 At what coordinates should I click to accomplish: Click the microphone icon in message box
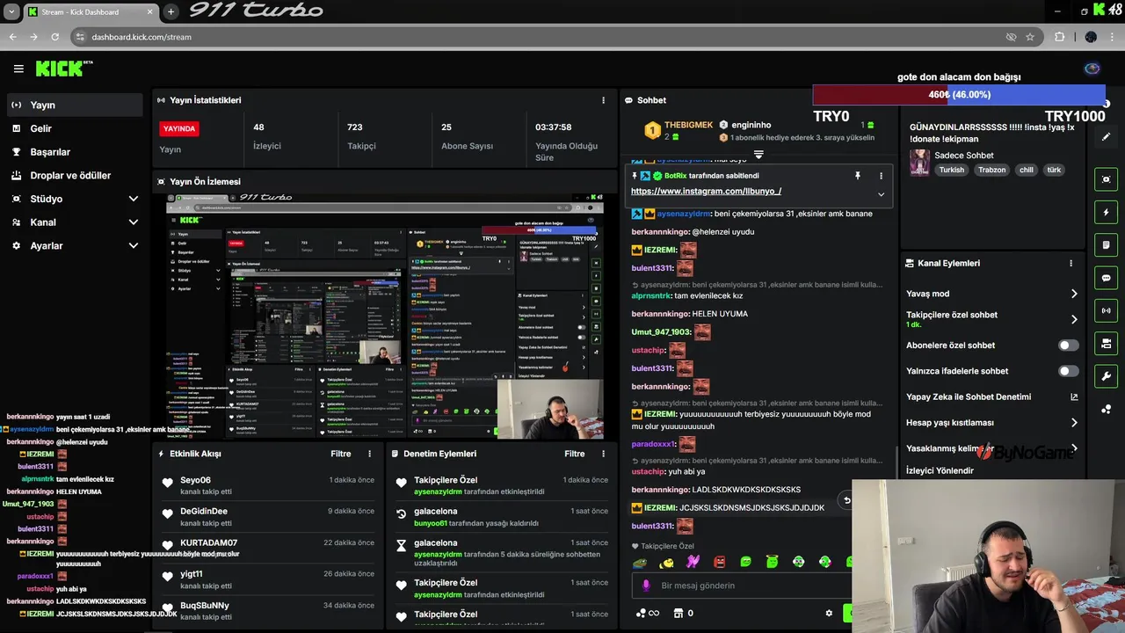[x=646, y=586]
